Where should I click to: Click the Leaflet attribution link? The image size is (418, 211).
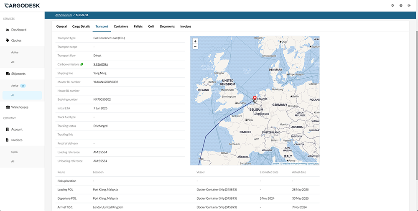tap(276, 164)
